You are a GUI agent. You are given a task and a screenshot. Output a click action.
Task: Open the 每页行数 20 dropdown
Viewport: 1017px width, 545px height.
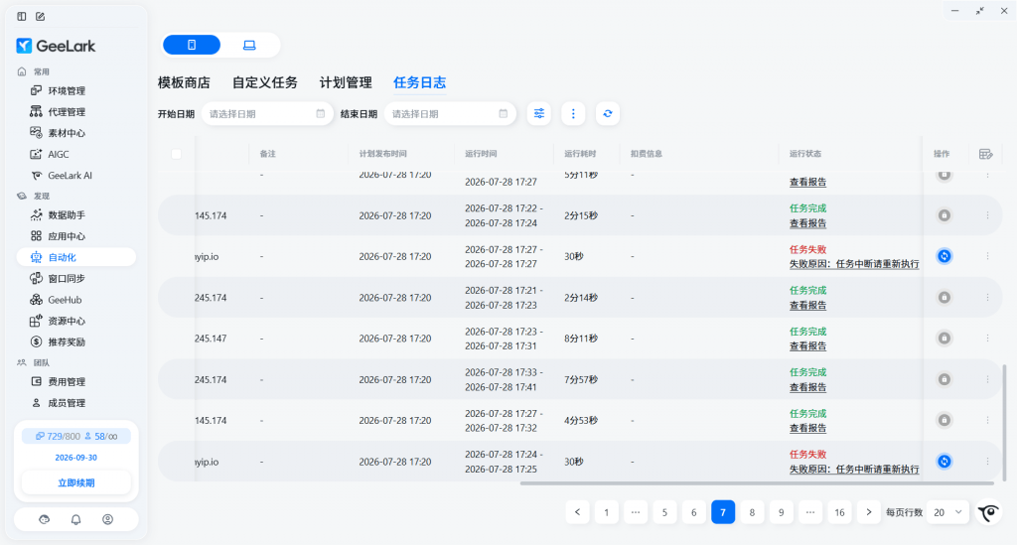point(947,512)
